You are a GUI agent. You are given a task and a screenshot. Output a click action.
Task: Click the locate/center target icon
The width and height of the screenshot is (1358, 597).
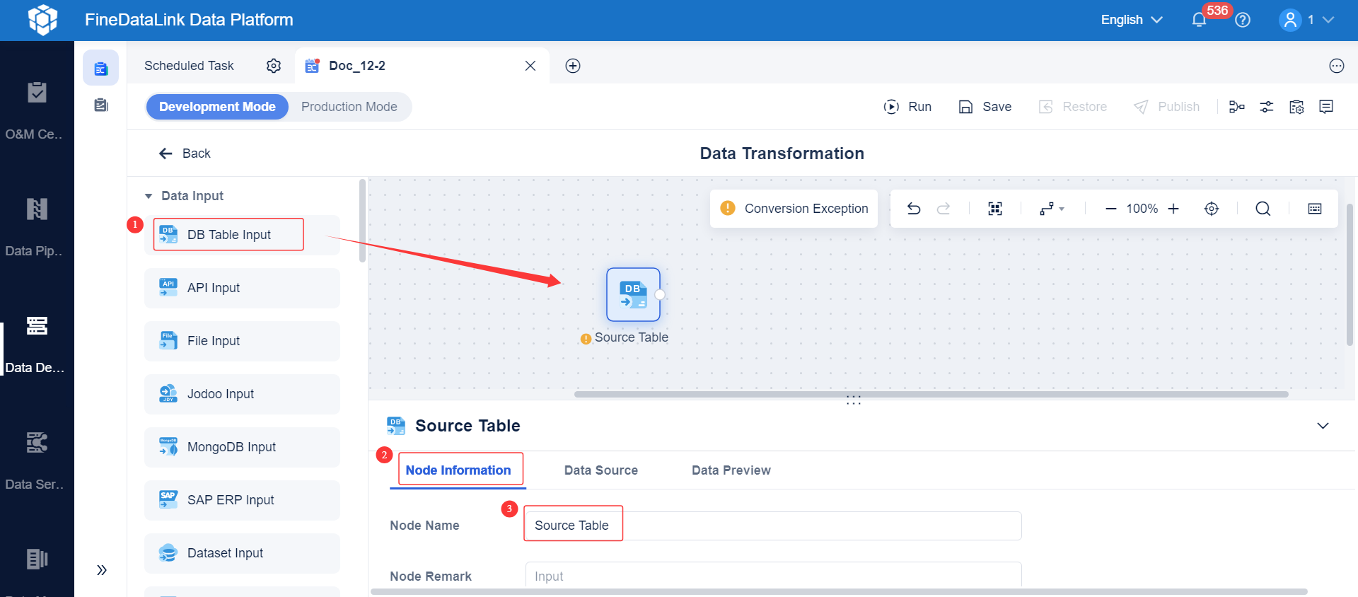point(1212,209)
